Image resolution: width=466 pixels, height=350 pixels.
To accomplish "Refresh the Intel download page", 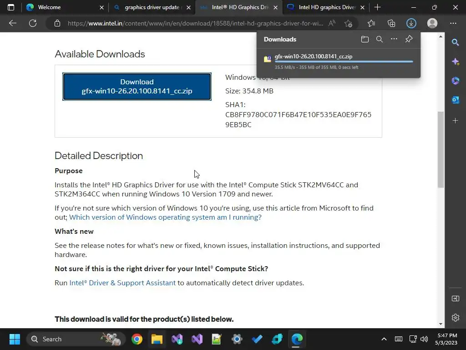I will [x=33, y=23].
